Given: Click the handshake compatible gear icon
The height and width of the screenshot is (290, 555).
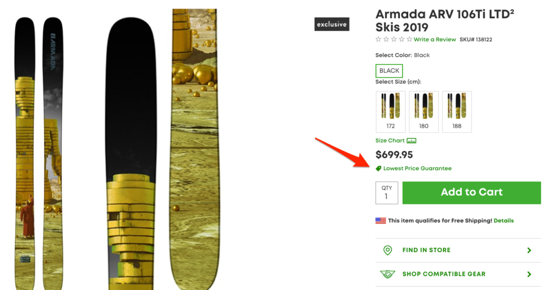Looking at the screenshot, I should 388,274.
